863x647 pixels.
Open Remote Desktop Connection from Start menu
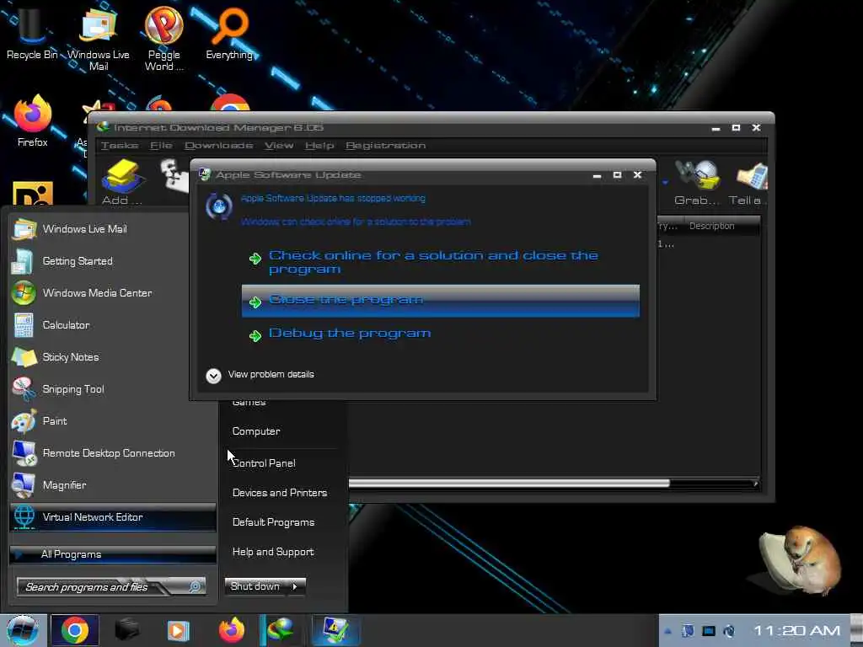tap(113, 452)
